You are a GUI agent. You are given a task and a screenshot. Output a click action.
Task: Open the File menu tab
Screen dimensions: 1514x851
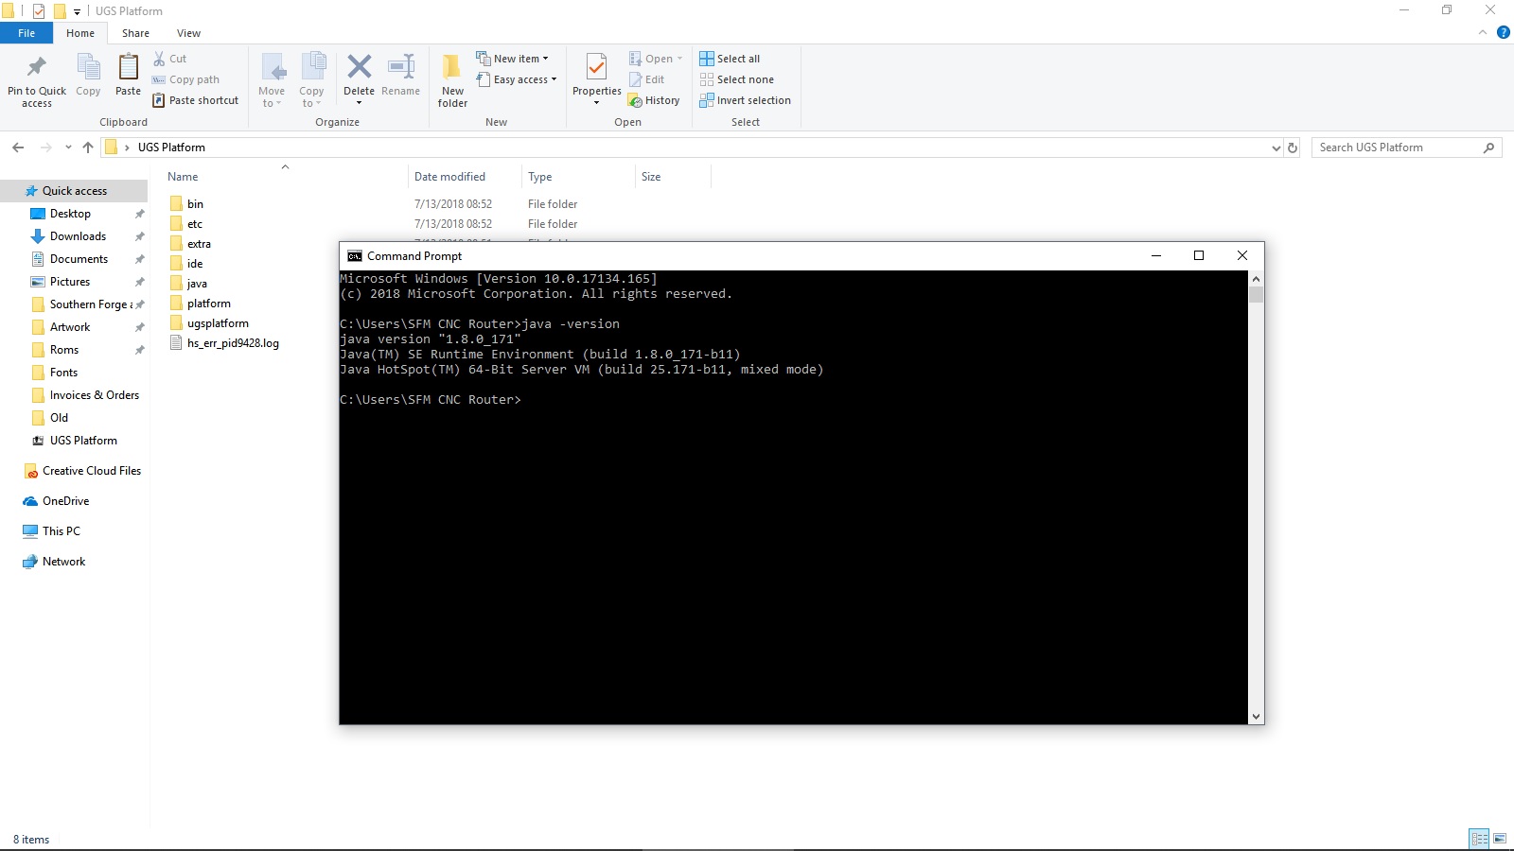26,33
